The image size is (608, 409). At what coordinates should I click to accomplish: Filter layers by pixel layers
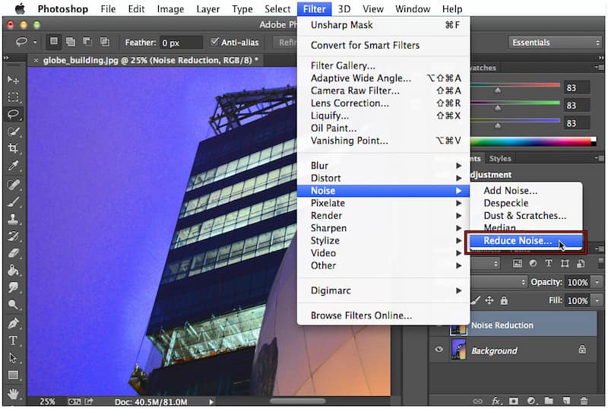tap(518, 264)
